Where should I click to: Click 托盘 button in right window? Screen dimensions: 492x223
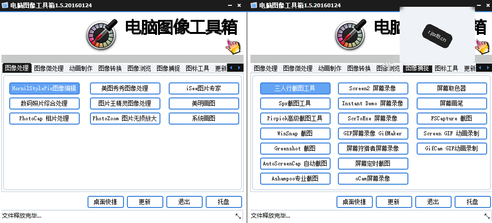click(473, 202)
